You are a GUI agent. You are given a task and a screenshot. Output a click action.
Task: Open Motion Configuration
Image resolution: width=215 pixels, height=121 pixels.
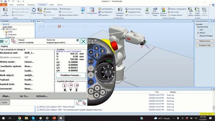pos(177,9)
